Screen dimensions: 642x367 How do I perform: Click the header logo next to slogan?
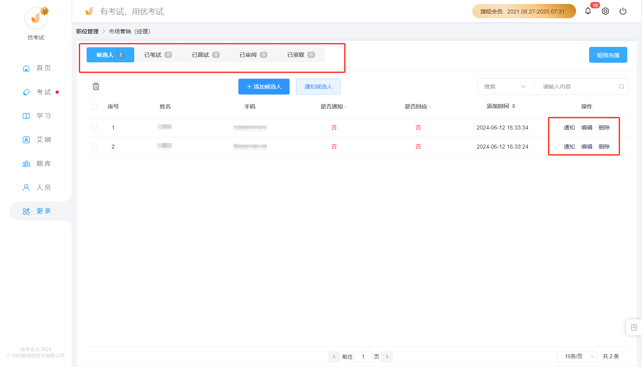89,11
